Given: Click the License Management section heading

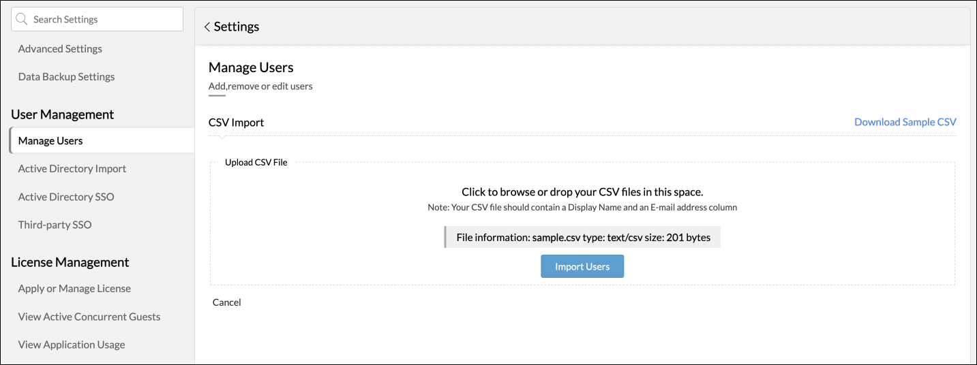Looking at the screenshot, I should (x=70, y=262).
